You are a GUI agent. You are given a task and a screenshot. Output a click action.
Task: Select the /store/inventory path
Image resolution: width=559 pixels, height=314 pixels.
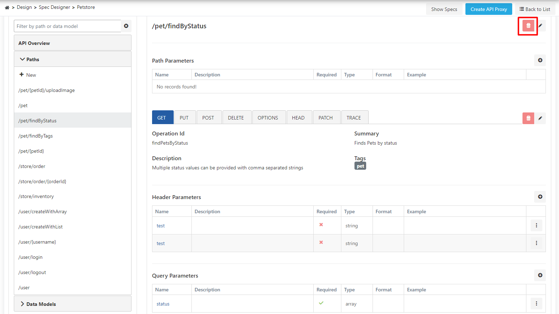(36, 197)
